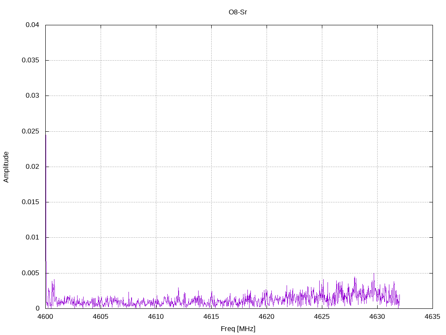Click the 4615 x-axis tick label
This screenshot has width=446, height=335.
coord(211,317)
